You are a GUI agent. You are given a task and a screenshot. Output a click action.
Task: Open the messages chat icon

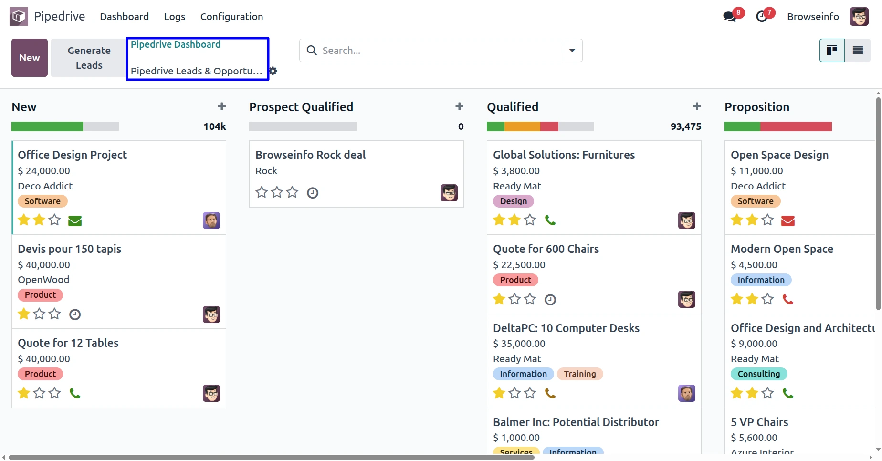click(729, 17)
